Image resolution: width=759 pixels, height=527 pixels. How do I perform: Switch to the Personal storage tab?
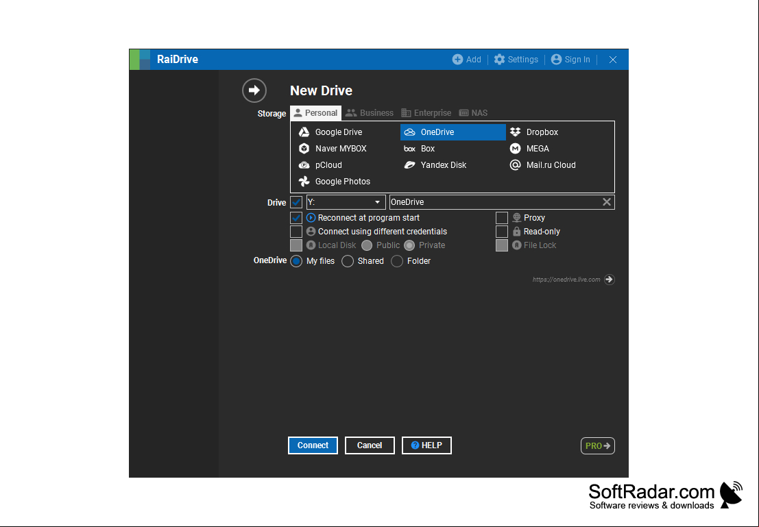(315, 113)
